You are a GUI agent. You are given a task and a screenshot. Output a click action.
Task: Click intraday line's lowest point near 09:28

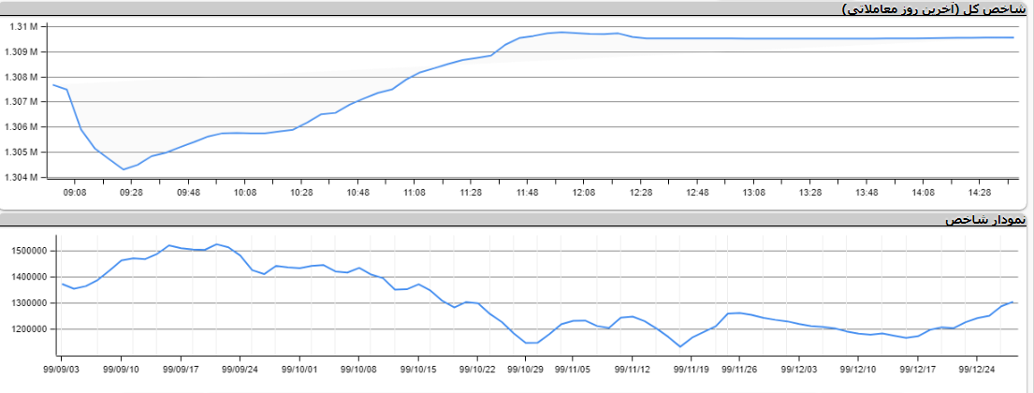[124, 169]
